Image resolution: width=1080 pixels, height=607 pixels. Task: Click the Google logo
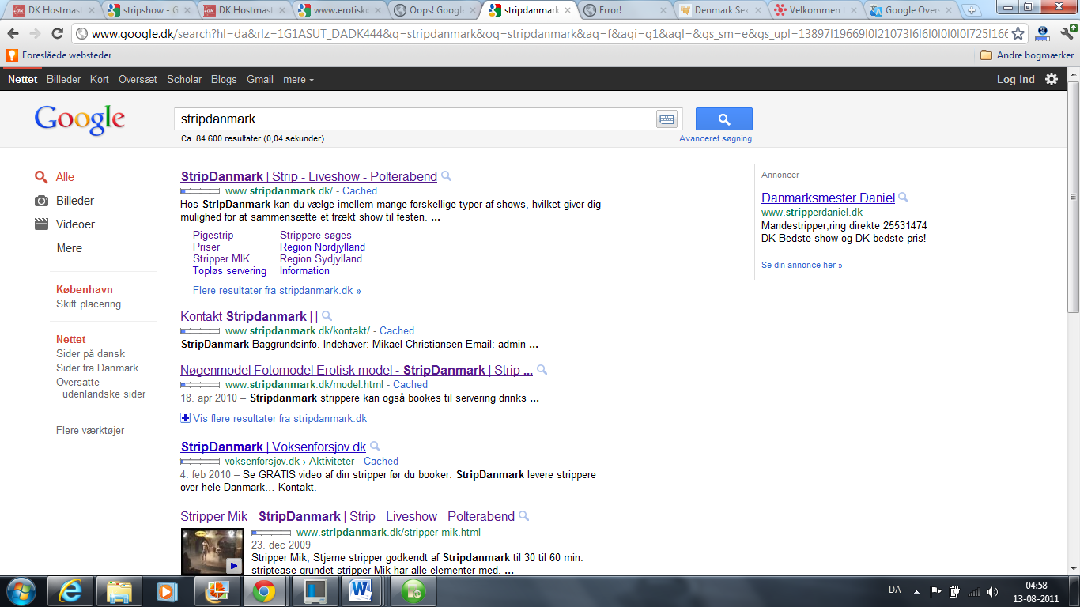79,119
